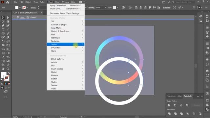This screenshot has width=210, height=118.
Task: Click Minus Front shape mode icon
Action: pos(175,105)
